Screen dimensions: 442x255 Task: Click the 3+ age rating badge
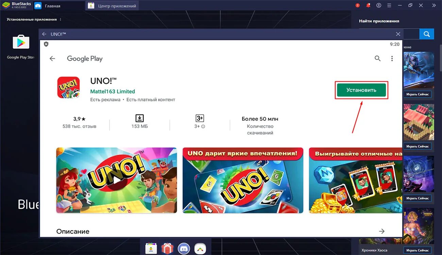(200, 118)
